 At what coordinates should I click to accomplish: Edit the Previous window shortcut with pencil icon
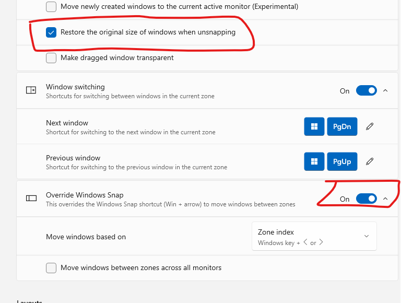click(370, 161)
